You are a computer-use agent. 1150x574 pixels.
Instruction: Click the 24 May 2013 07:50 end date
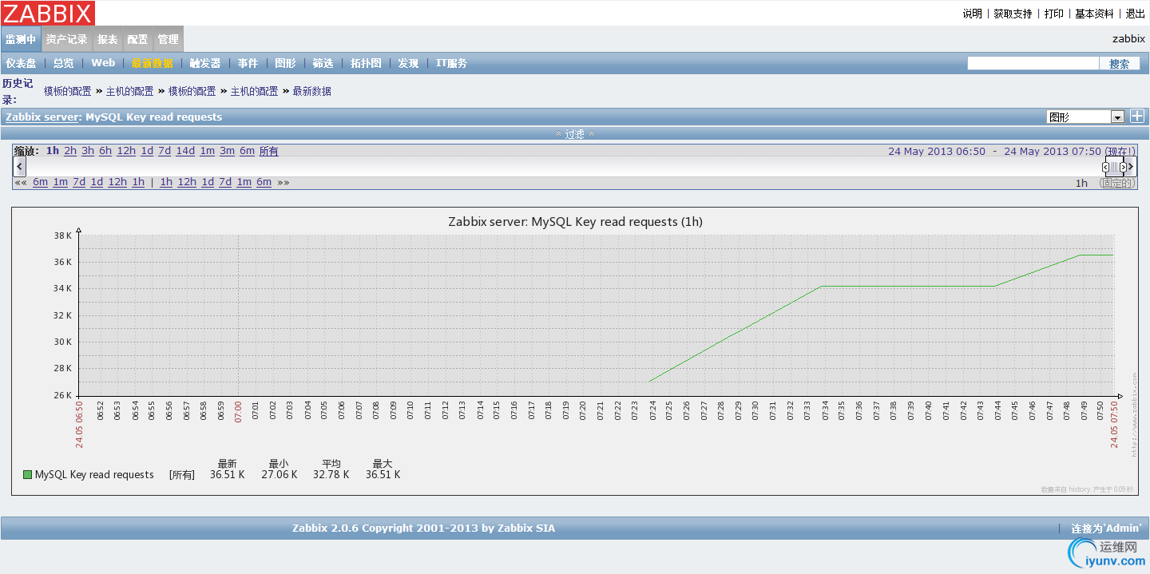[1053, 151]
